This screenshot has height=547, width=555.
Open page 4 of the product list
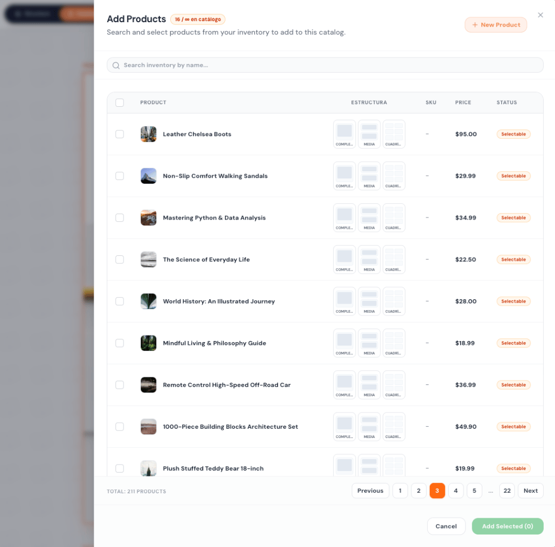click(456, 491)
